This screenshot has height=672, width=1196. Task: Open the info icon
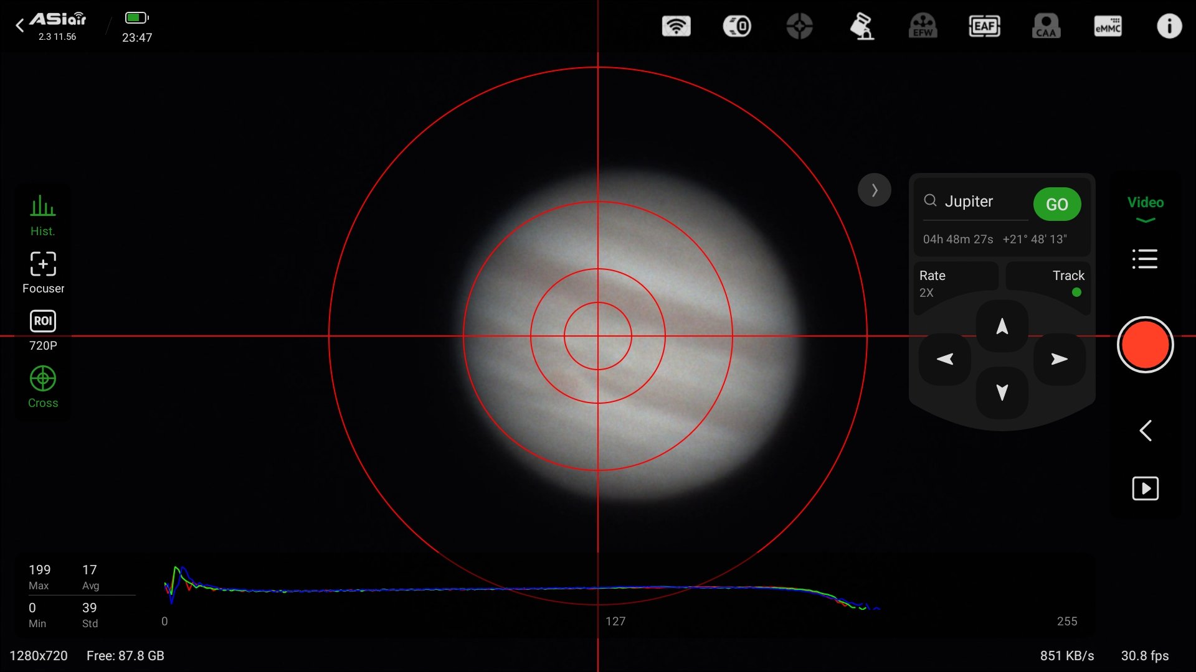pyautogui.click(x=1169, y=26)
